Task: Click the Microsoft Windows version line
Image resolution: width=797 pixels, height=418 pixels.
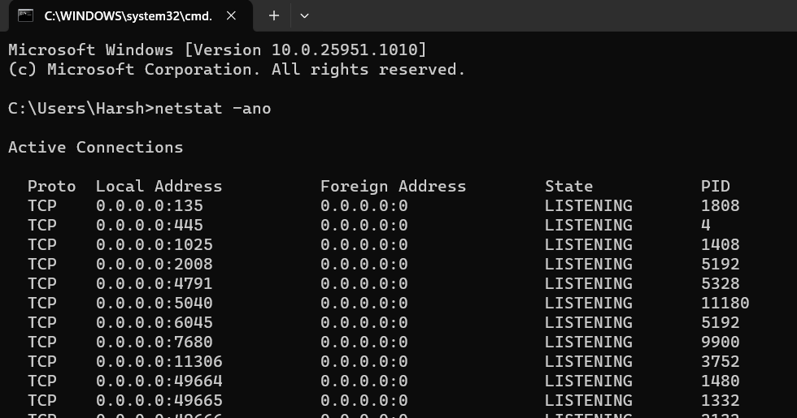Action: (217, 50)
